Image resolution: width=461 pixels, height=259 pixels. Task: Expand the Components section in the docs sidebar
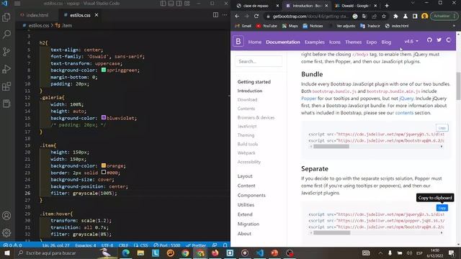(x=251, y=195)
